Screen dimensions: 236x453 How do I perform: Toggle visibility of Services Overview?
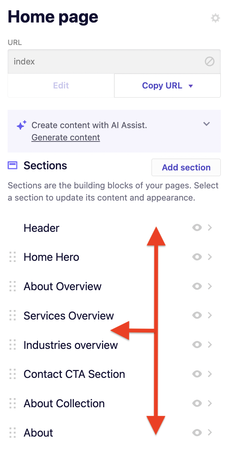[197, 315]
